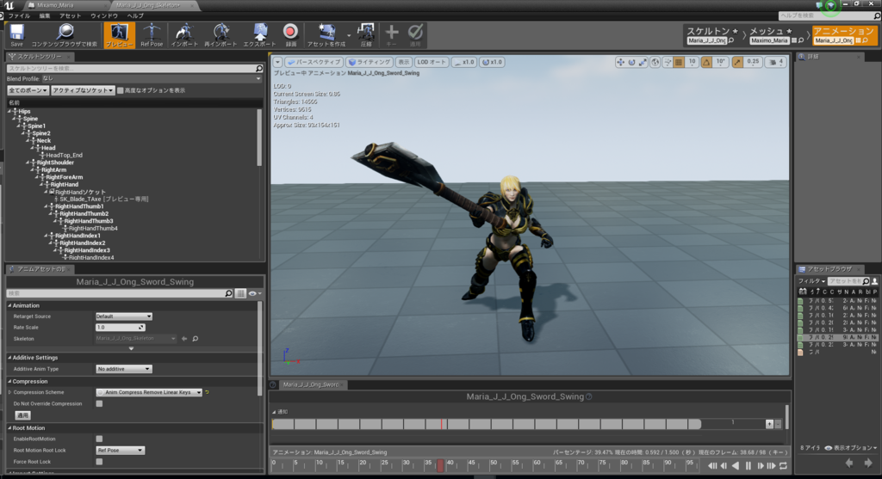
Task: Collapse the Animation section header
Action: point(24,305)
